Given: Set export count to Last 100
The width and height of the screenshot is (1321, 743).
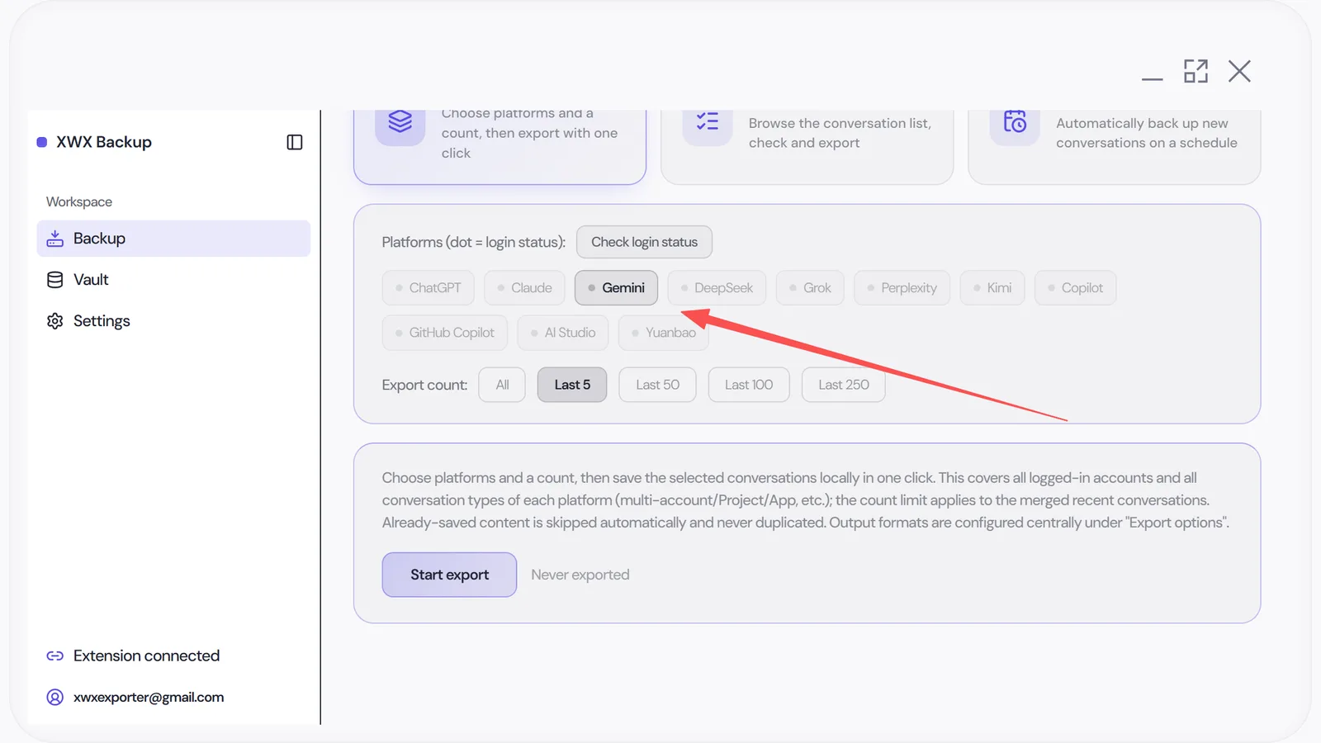Looking at the screenshot, I should click(749, 385).
